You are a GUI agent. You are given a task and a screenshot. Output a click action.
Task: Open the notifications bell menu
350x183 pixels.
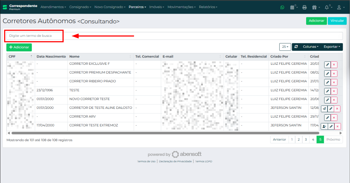(328, 7)
